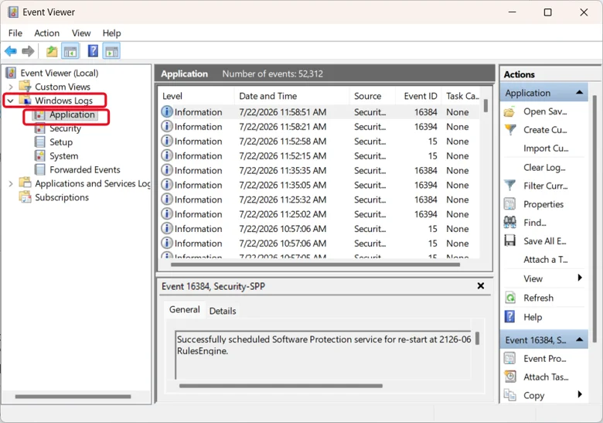Click the Refresh green arrow icon

tap(510, 298)
